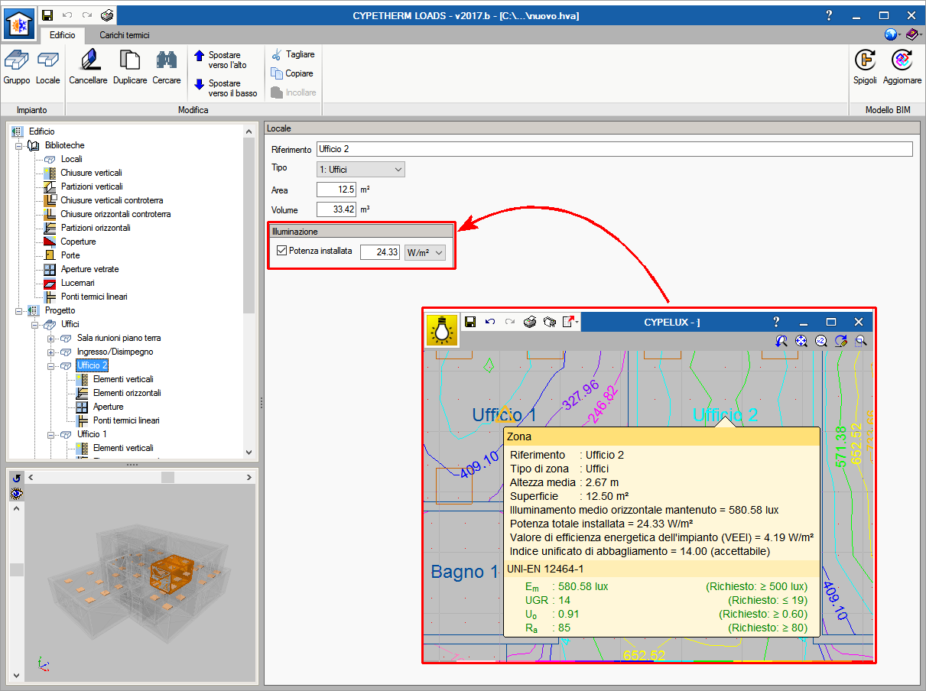Click the Area field showing 12.5
The width and height of the screenshot is (926, 691).
(336, 189)
